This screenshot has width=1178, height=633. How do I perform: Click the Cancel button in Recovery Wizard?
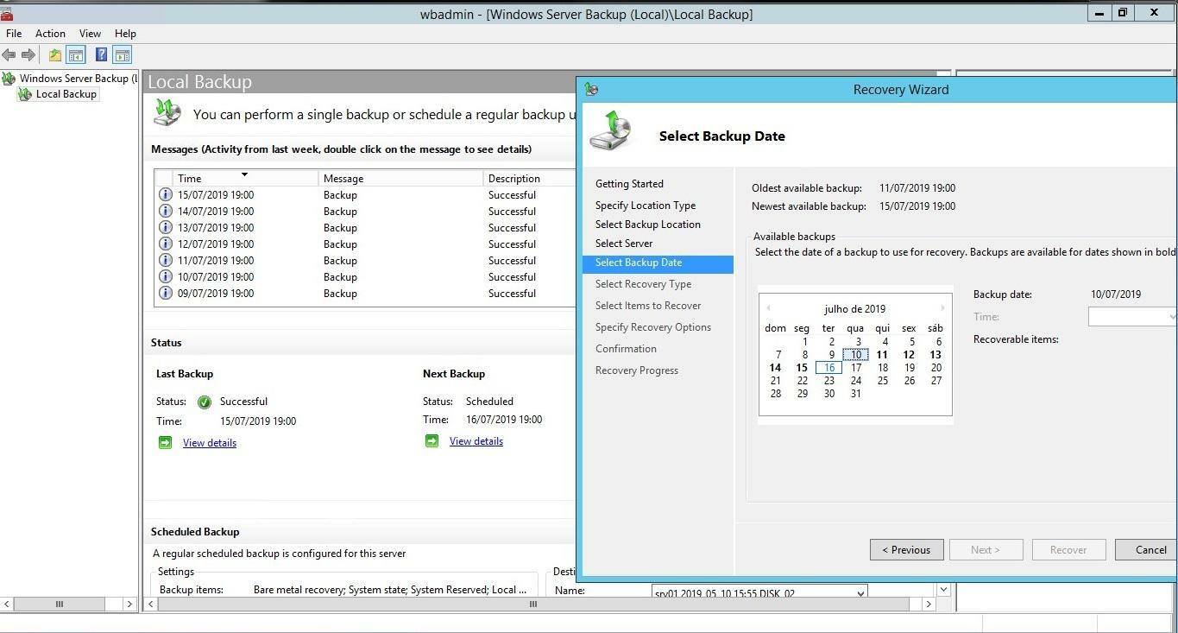click(x=1147, y=550)
